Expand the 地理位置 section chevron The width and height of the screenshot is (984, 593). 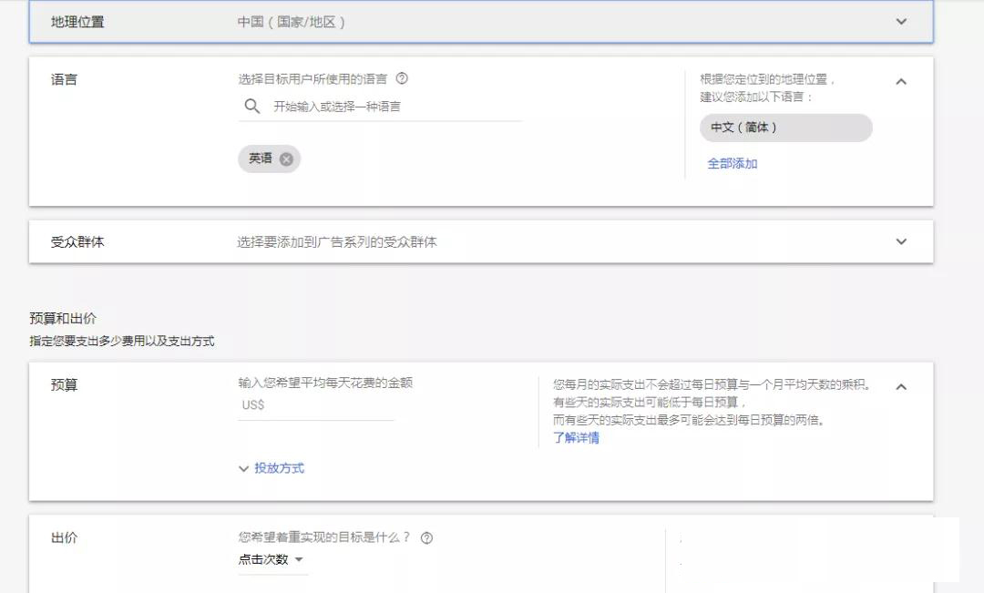901,22
